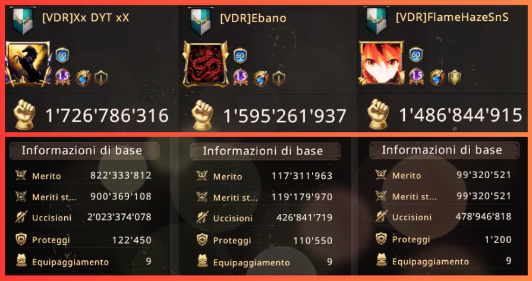Viewport: 532px width, 281px height.
Task: Tap the gold fist power icon of Xx DYT xX
Action: 26,114
